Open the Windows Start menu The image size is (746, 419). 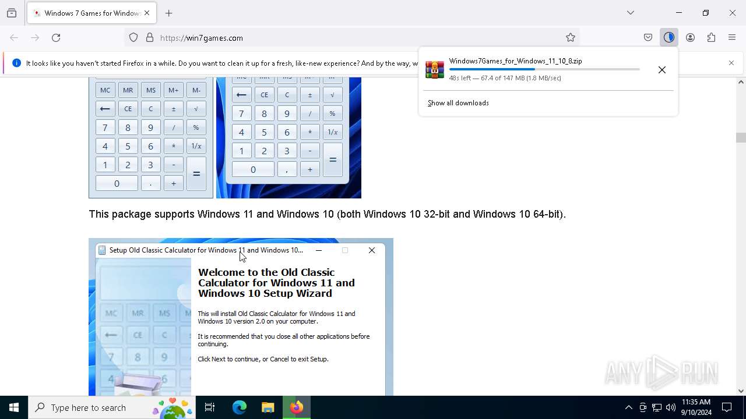[x=14, y=407]
